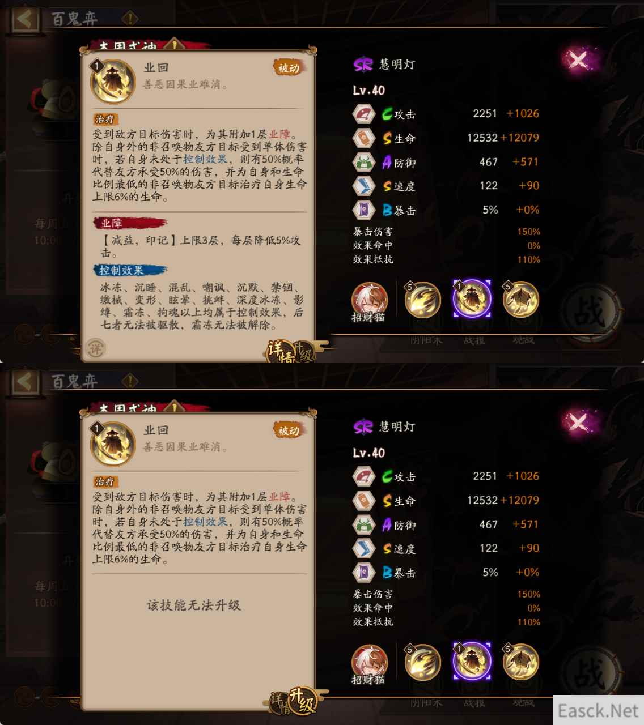Screen dimensions: 644x725
Task: Close top panel with purple X
Action: 578,59
